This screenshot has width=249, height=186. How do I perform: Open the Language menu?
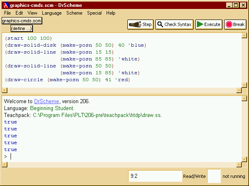52,13
